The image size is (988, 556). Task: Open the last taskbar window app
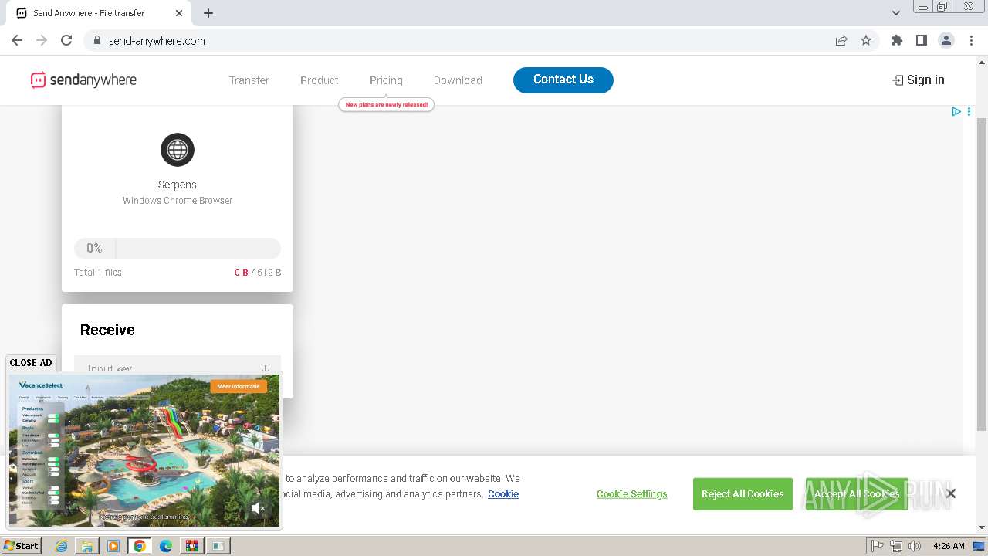tap(218, 546)
